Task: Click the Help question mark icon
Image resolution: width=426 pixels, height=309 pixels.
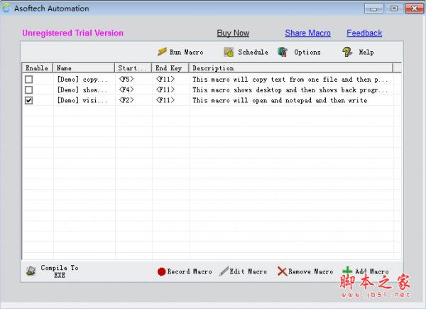Action: click(347, 52)
